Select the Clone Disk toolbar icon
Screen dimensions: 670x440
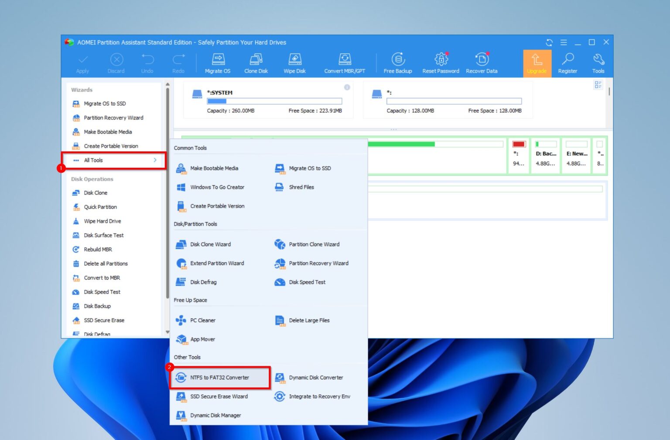tap(256, 62)
